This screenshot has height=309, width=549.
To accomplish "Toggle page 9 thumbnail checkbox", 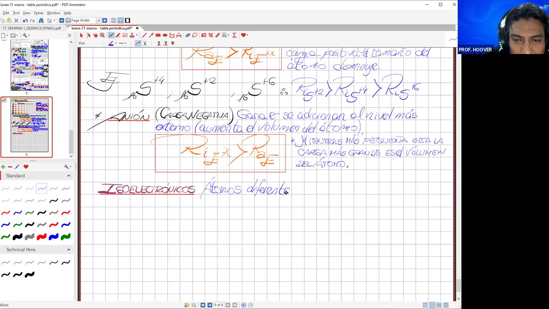I will (x=4, y=100).
